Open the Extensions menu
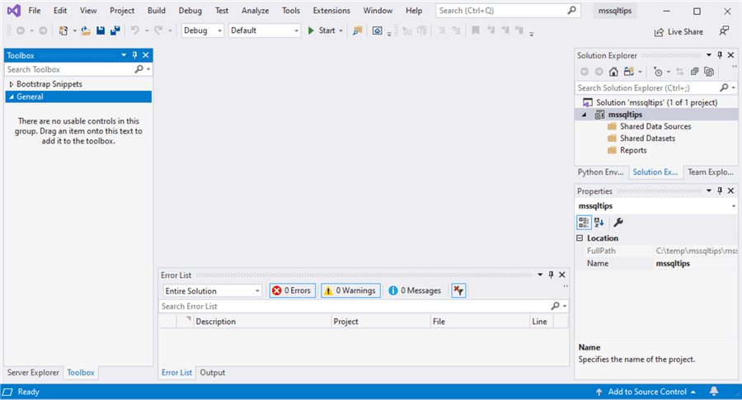Screen dimensions: 742x400 point(331,11)
